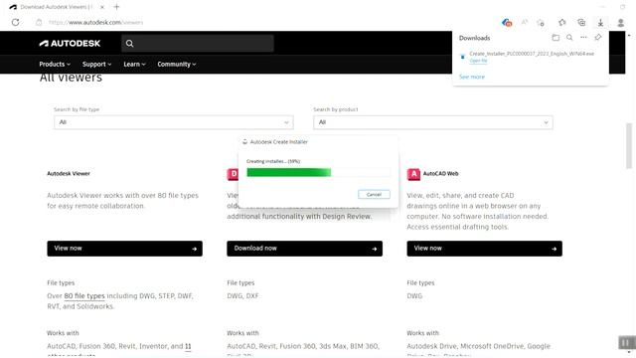The width and height of the screenshot is (636, 358).
Task: Open downloads folder icon in Downloads panel
Action: tap(556, 38)
